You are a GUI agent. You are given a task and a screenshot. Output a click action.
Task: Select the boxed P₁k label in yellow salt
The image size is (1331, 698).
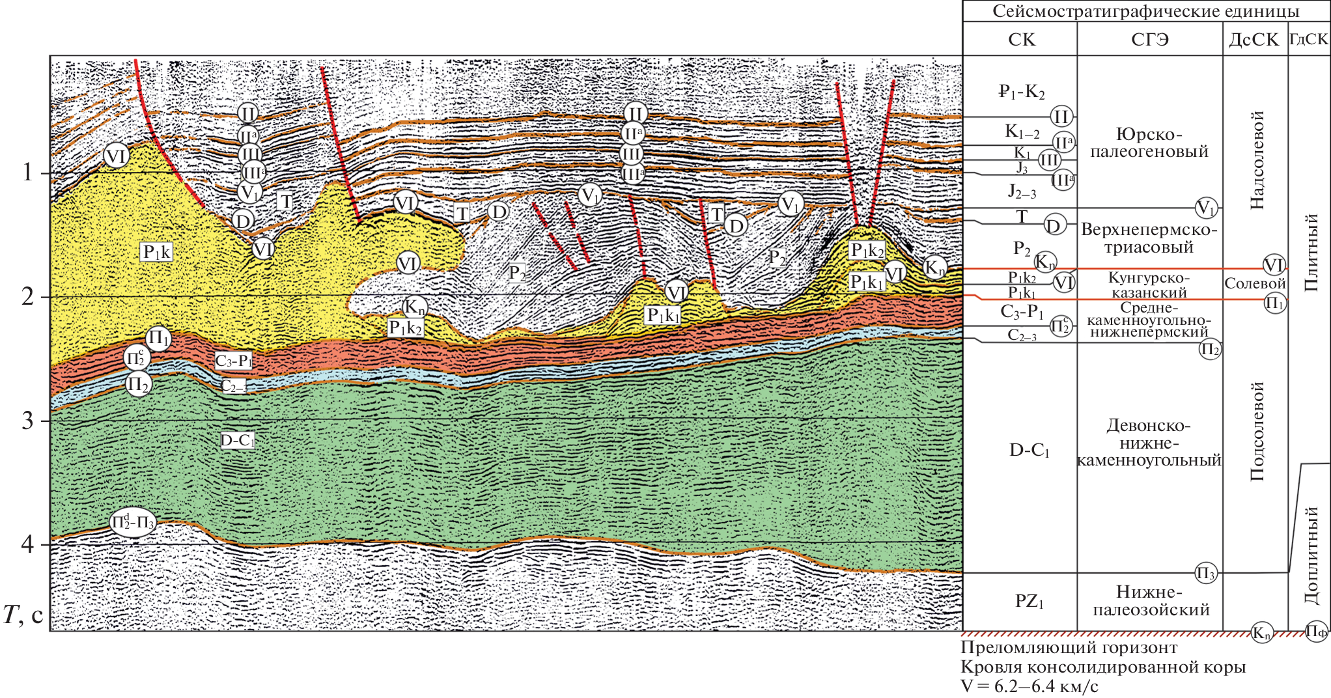157,252
